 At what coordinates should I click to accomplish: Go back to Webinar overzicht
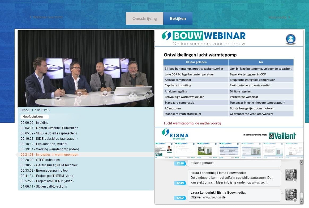(46, 17)
